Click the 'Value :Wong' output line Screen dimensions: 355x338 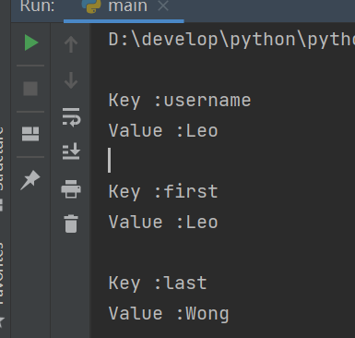tap(169, 314)
